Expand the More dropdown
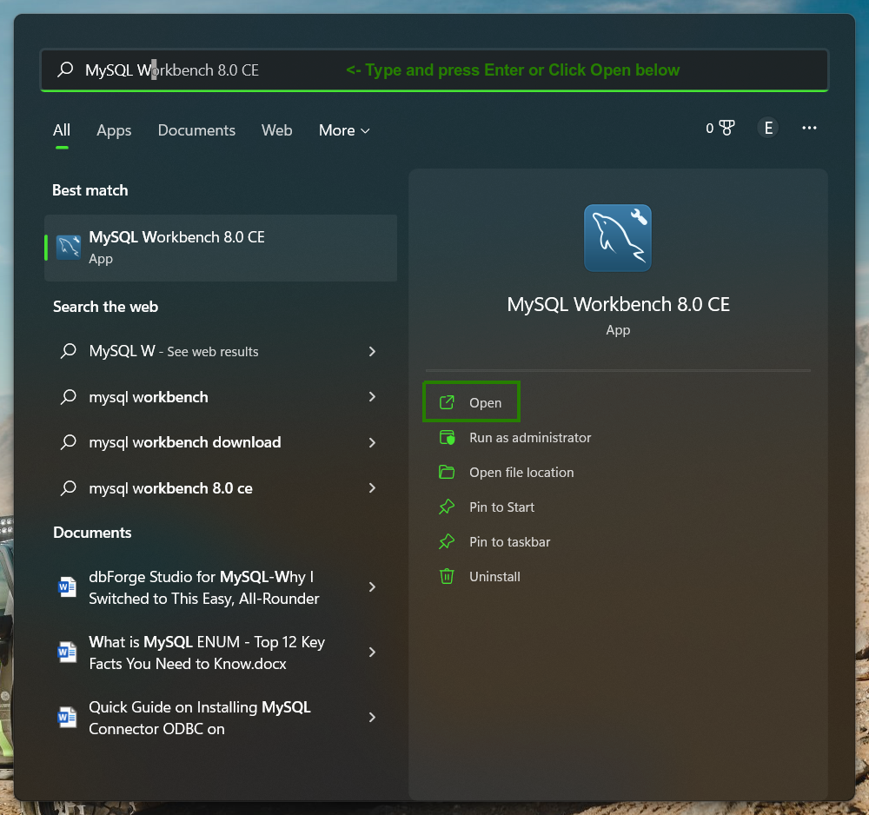869x815 pixels. click(x=344, y=130)
